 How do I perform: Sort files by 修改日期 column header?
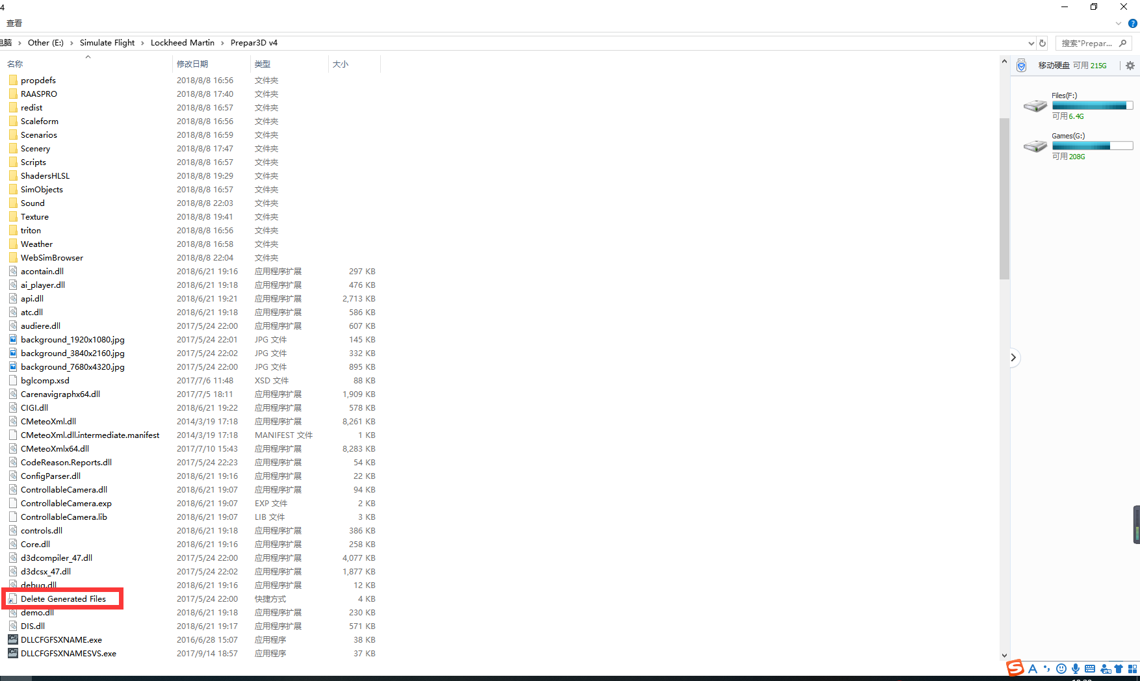click(192, 64)
